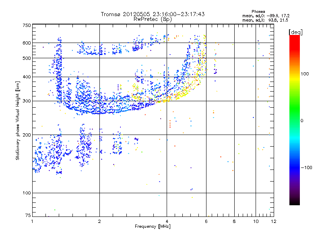Screen dimensions: 322x241
Task: Click the 'mean, sd,O: -89.9, 17.2' statistic
Action: point(266,16)
